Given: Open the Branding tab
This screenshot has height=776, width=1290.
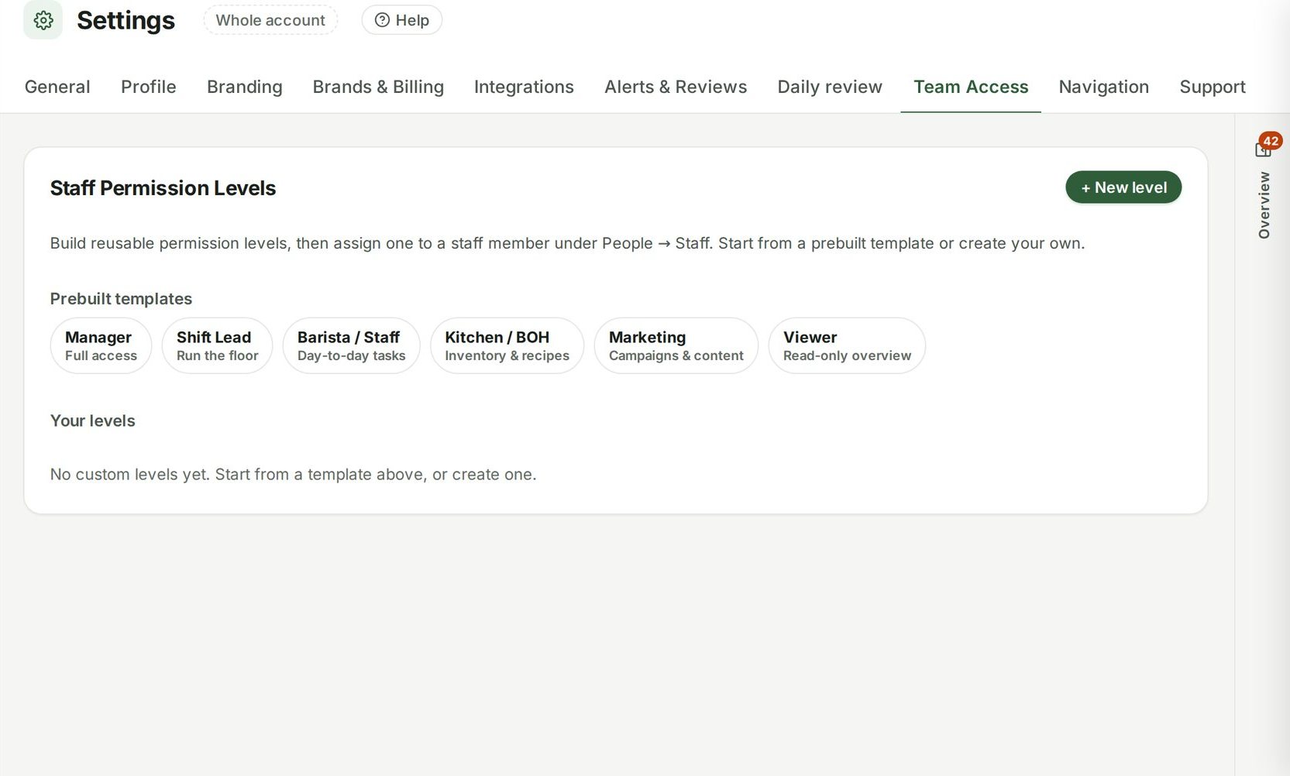Looking at the screenshot, I should pyautogui.click(x=245, y=87).
